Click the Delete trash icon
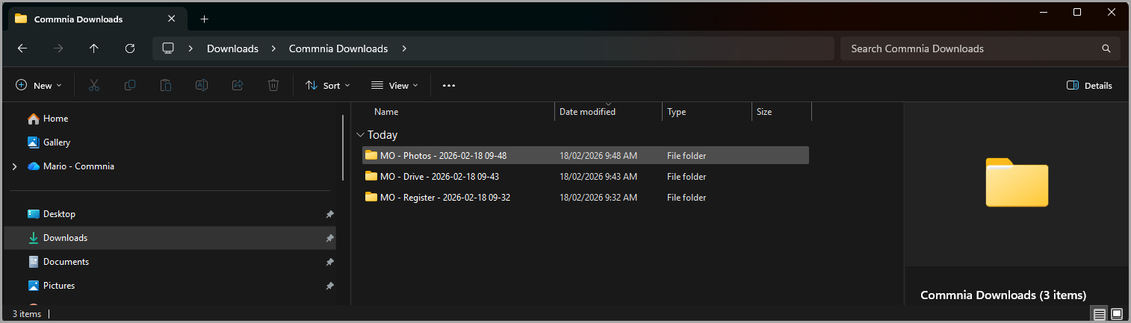Viewport: 1131px width, 323px height. [x=273, y=86]
